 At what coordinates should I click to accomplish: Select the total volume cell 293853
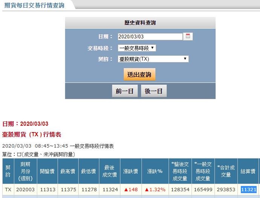226,189
